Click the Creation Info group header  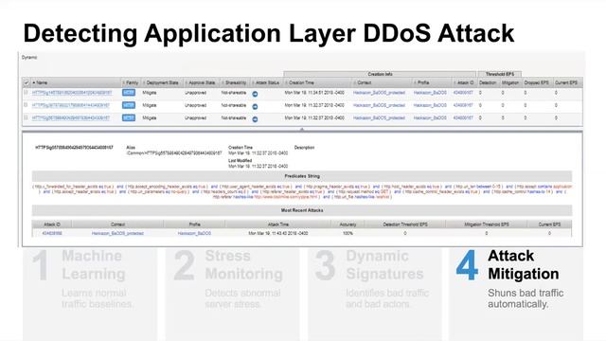pos(380,74)
